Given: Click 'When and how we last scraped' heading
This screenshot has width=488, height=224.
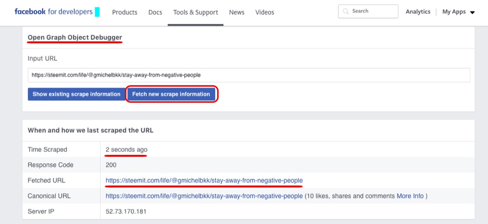Looking at the screenshot, I should coord(91,131).
